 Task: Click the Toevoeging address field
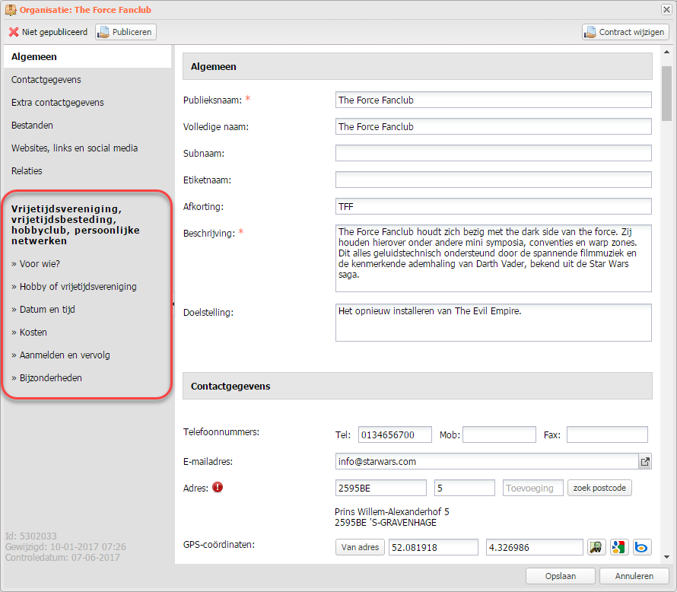532,488
